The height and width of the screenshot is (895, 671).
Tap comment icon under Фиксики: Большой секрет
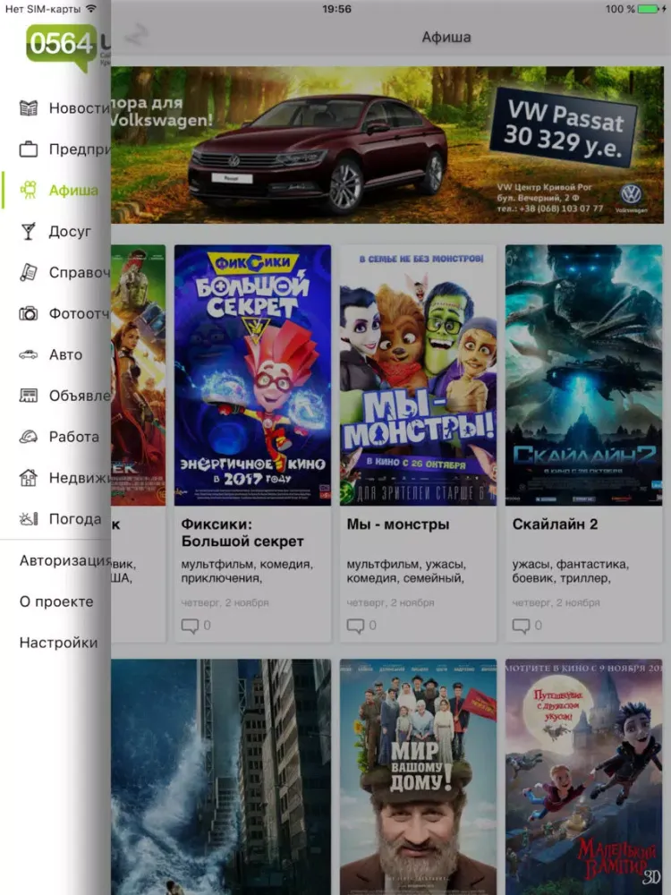tap(190, 626)
